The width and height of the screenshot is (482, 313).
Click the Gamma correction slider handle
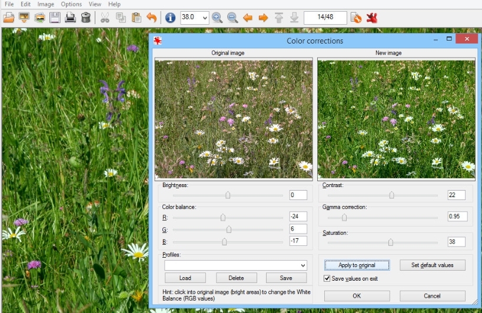click(344, 218)
